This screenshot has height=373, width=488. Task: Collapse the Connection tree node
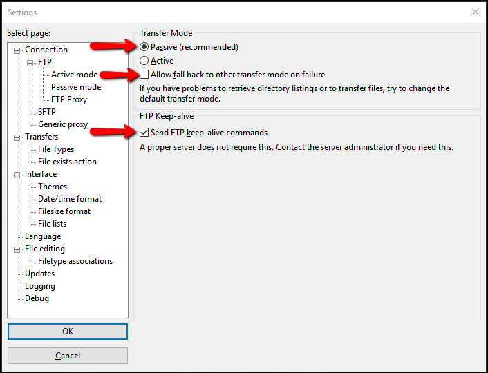click(18, 50)
